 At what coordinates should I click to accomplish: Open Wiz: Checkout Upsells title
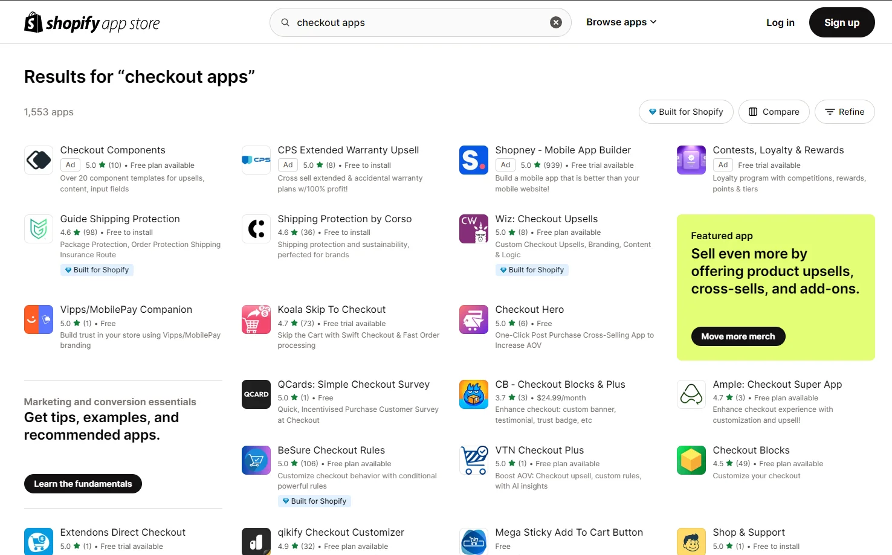click(x=546, y=219)
